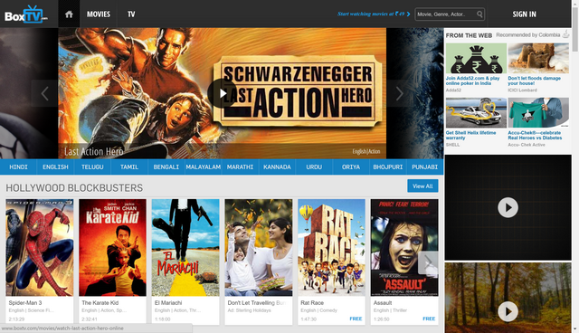Click Don't let floods damage link
This screenshot has width=579, height=333.
click(x=535, y=81)
